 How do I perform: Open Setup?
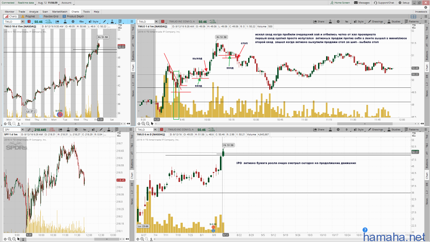404,3
